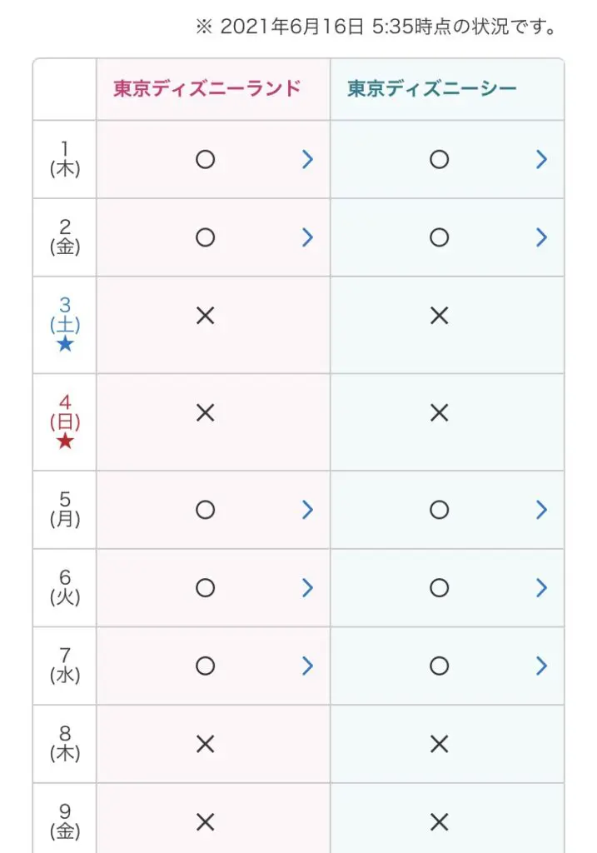Screen dimensions: 597x853
Task: Open Tokyo DisneySea chevron for 5 (月)
Action: [541, 510]
